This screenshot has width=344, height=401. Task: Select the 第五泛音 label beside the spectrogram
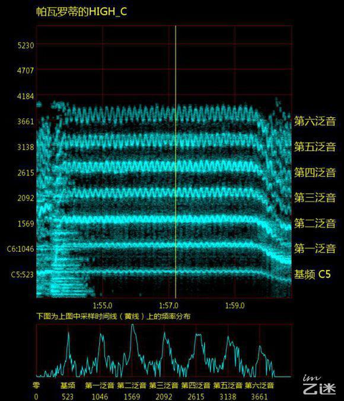[x=315, y=146]
